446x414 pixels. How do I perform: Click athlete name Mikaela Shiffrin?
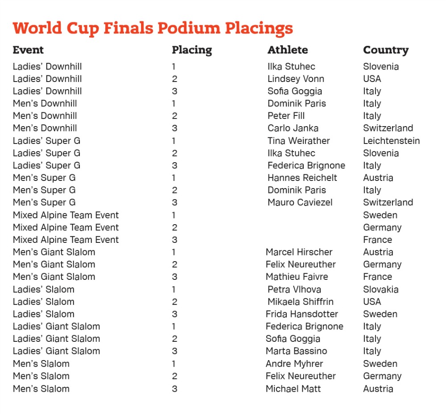(x=300, y=302)
